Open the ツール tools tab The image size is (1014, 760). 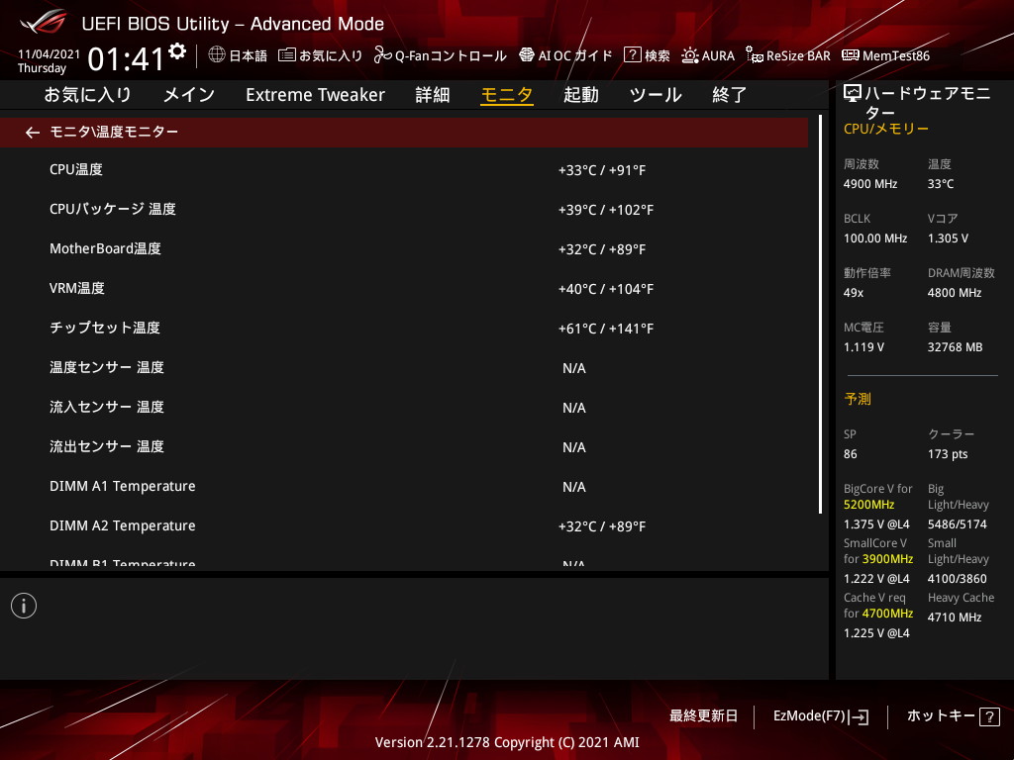tap(656, 95)
